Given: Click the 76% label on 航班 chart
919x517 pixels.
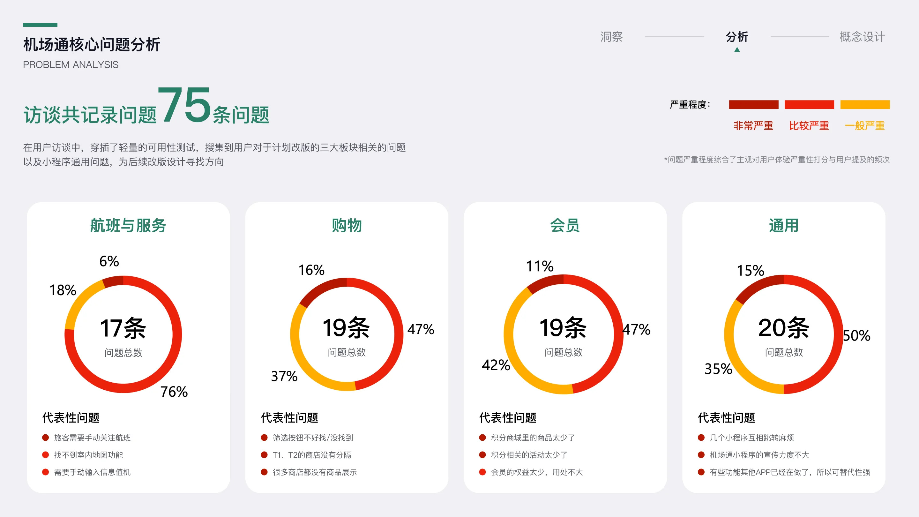Looking at the screenshot, I should pyautogui.click(x=174, y=392).
